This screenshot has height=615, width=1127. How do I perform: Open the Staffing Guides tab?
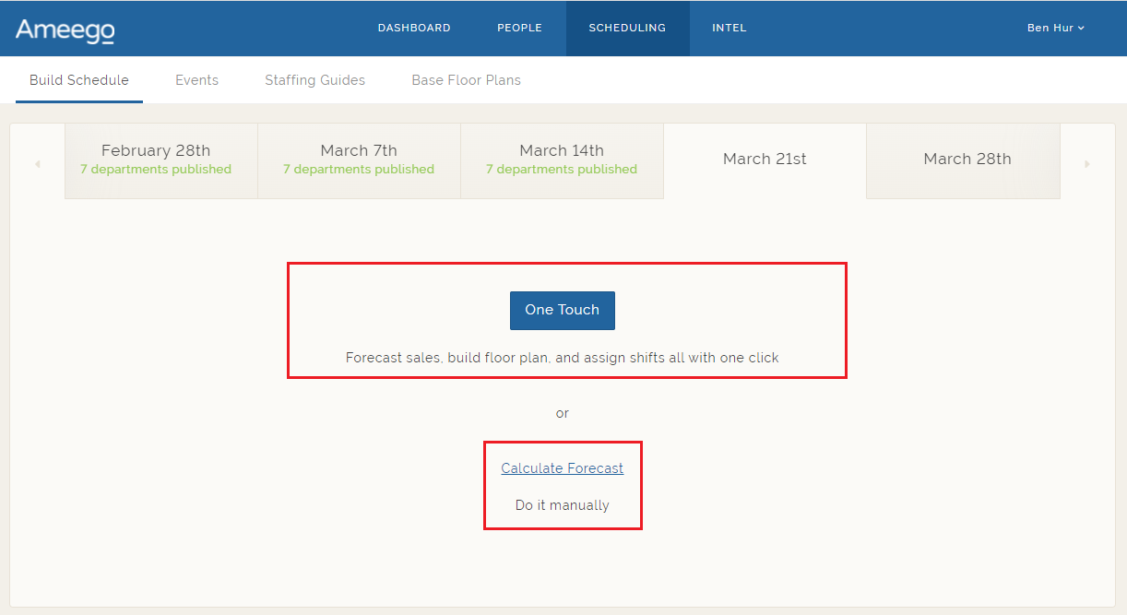coord(314,80)
